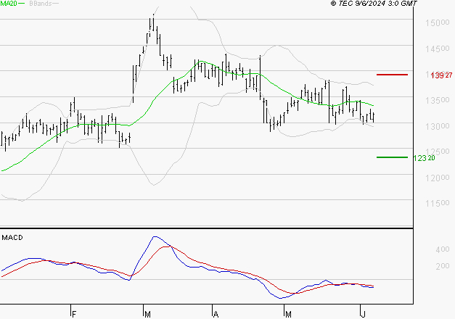
Task: Click the F month marker on time axis
Action: pyautogui.click(x=74, y=314)
